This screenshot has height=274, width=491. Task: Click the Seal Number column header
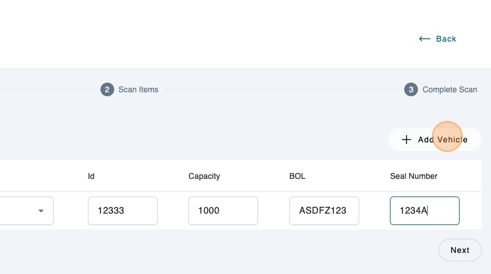click(x=413, y=176)
